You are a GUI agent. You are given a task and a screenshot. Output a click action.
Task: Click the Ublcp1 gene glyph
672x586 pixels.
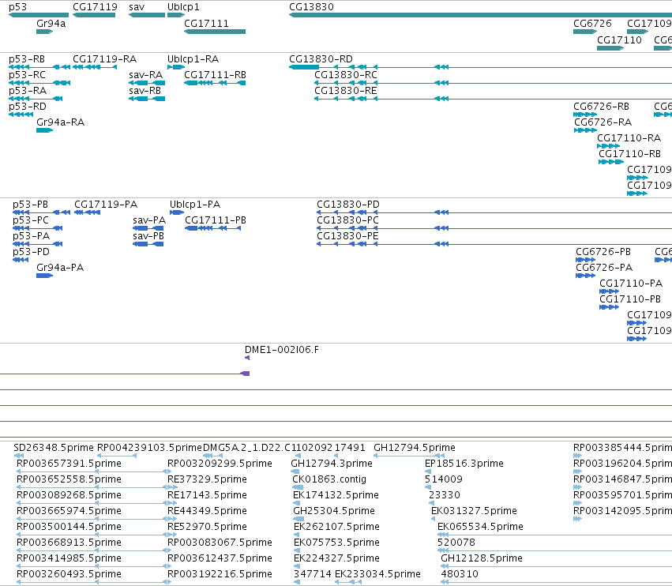coord(176,15)
